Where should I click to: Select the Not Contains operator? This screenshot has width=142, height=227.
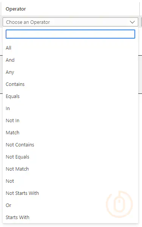point(70,145)
